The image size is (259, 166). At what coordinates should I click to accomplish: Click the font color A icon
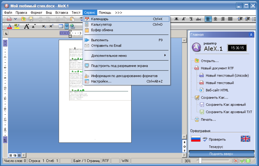tap(10, 26)
